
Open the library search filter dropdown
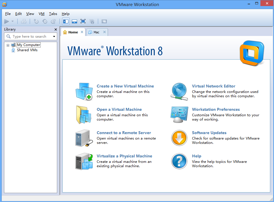click(x=54, y=36)
